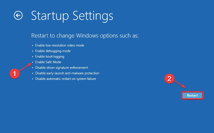Select the 'Restart to change Windows options' subtitle
Image resolution: width=214 pixels, height=133 pixels.
(85, 36)
